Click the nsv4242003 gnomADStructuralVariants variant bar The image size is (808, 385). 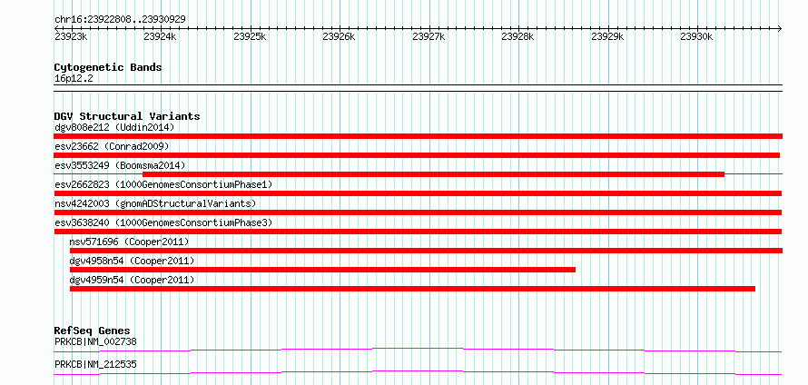418,212
